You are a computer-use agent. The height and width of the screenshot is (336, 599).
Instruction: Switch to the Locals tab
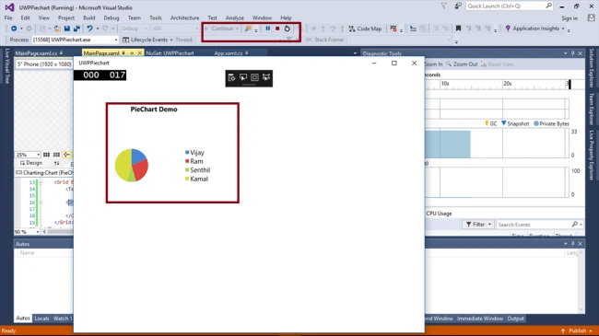[41, 319]
